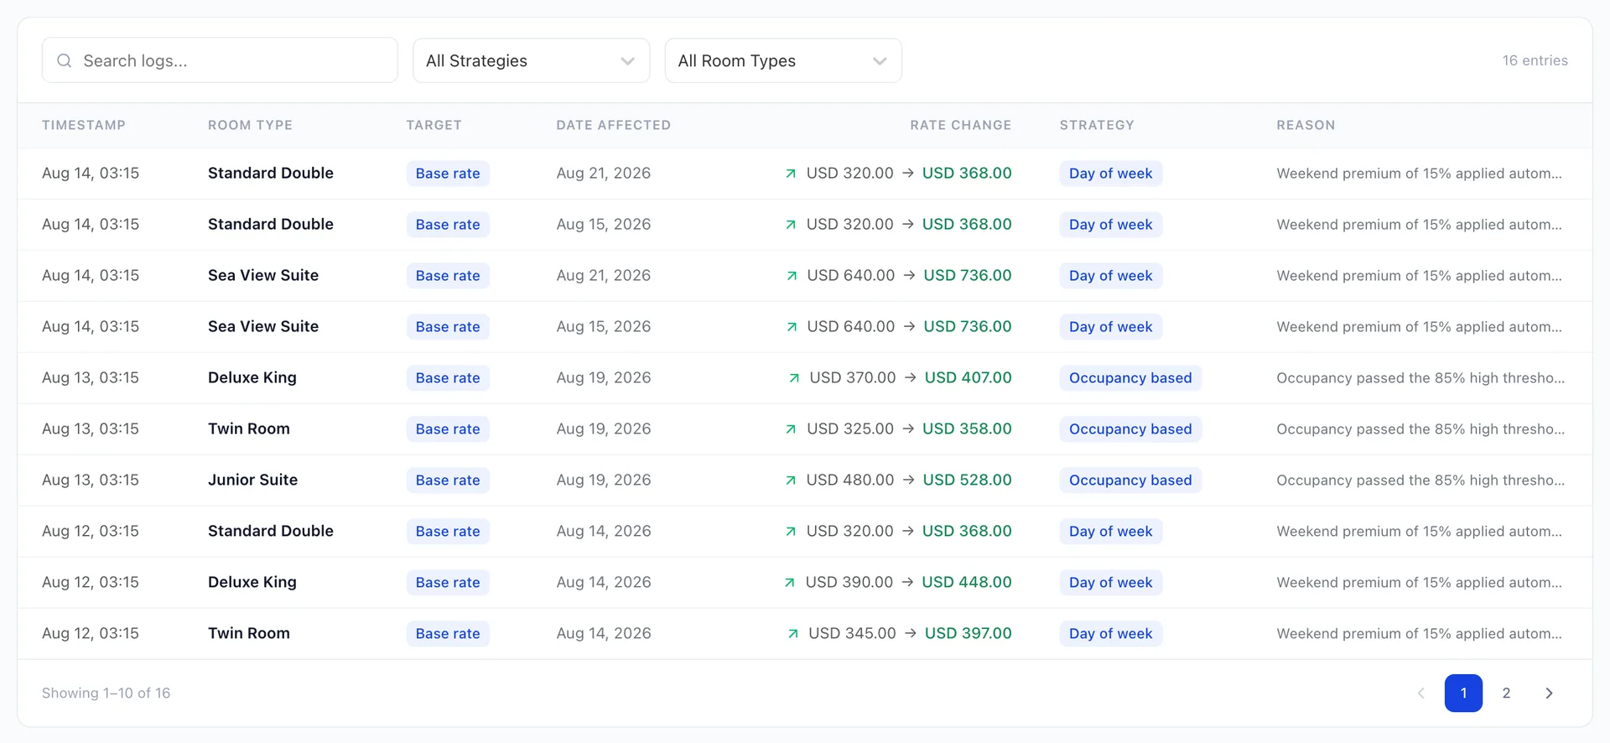
Task: Click the up arrow icon beside USD 370.00
Action: pyautogui.click(x=793, y=378)
